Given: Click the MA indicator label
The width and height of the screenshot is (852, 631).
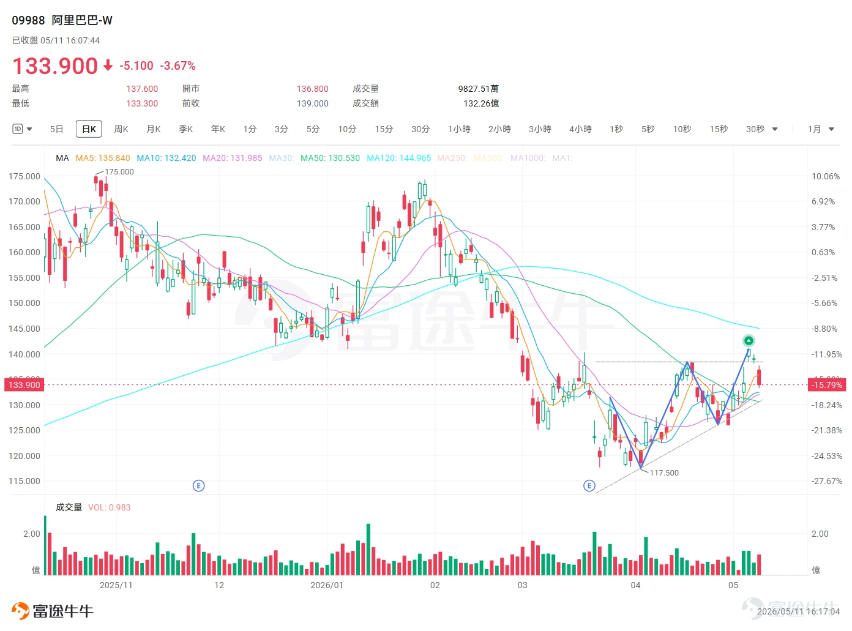Looking at the screenshot, I should tap(62, 158).
